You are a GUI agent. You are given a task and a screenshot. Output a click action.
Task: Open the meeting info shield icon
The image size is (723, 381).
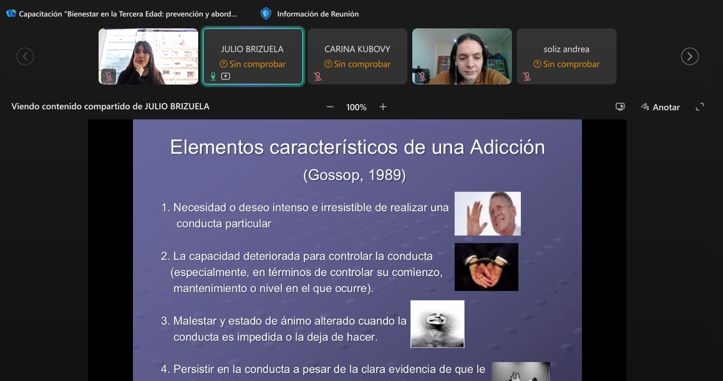[266, 13]
